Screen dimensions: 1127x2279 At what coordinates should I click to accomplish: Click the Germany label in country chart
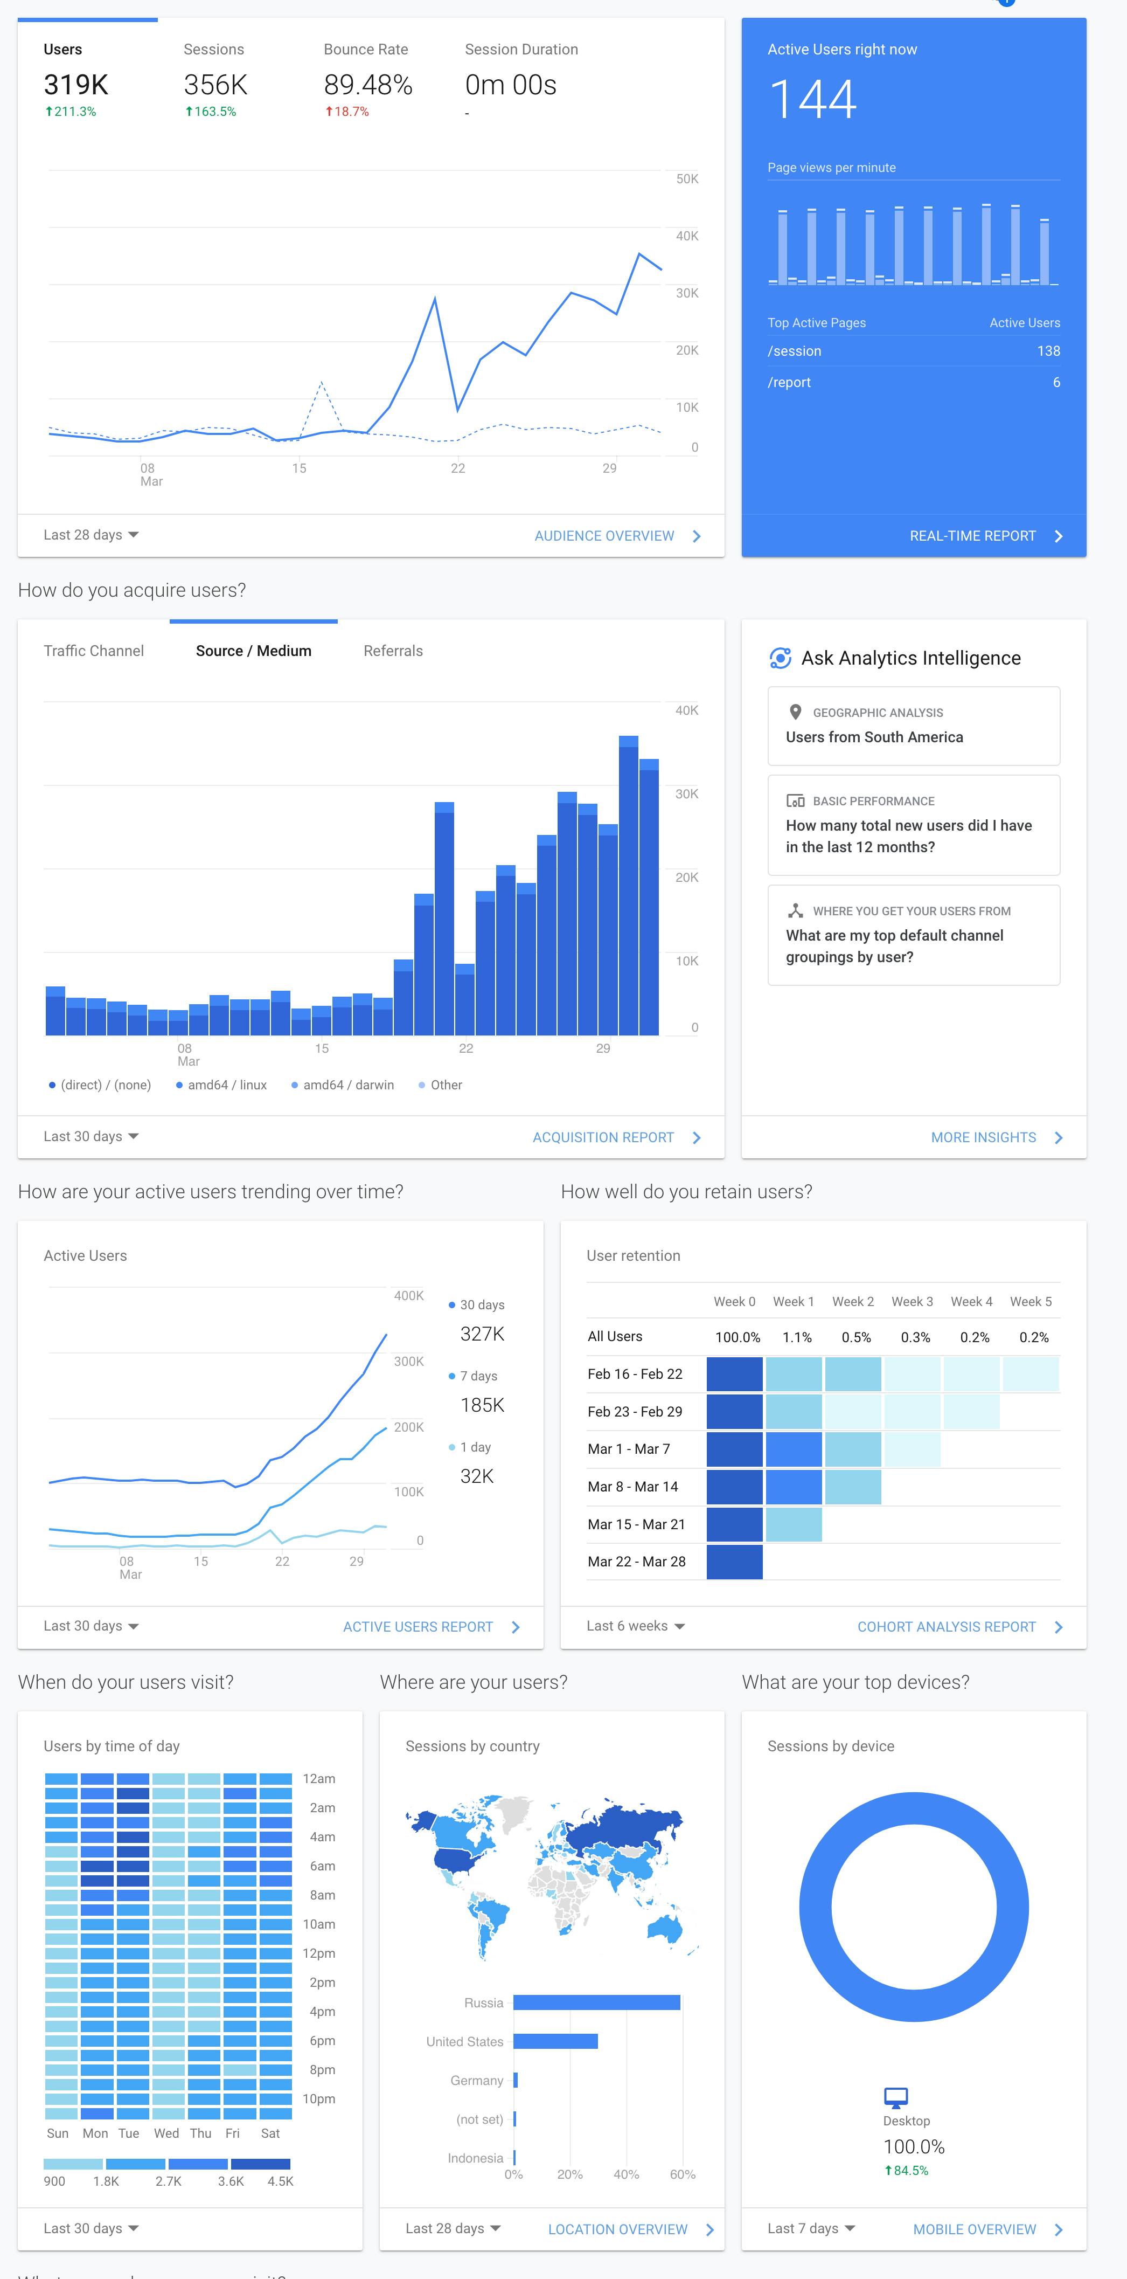click(476, 2081)
